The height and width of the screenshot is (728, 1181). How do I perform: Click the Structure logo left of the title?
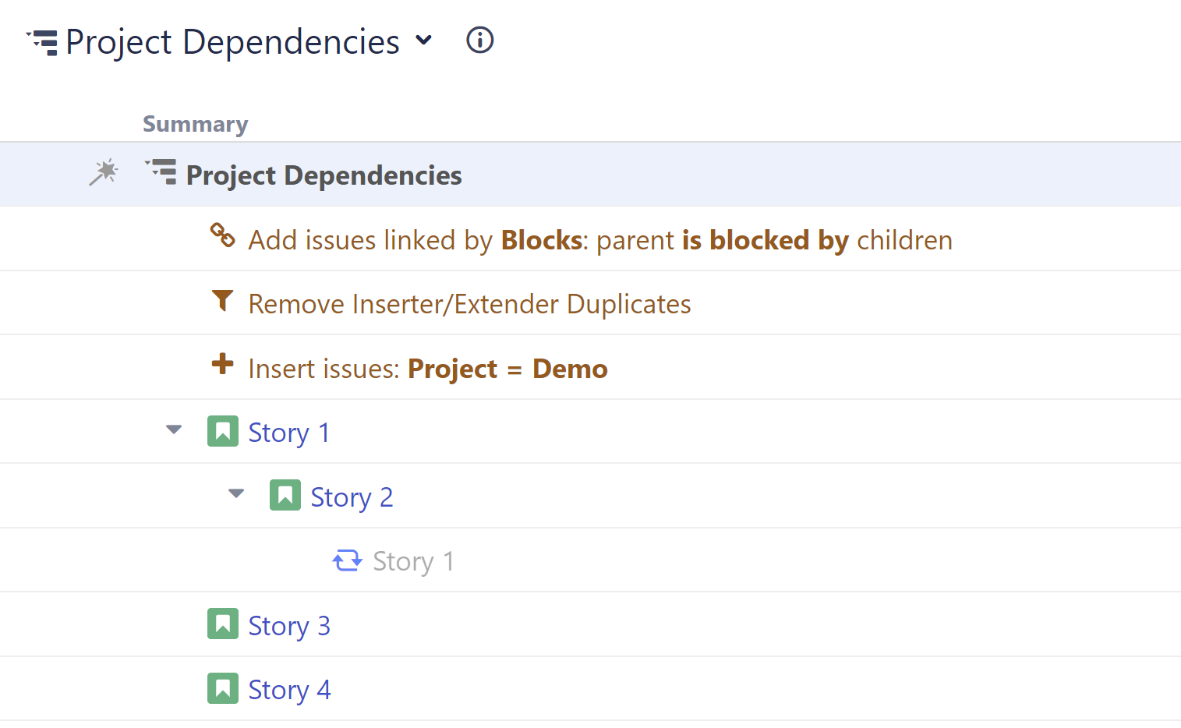(x=41, y=41)
